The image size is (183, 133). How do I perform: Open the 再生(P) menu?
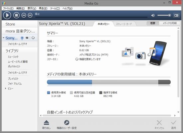coord(43,8)
